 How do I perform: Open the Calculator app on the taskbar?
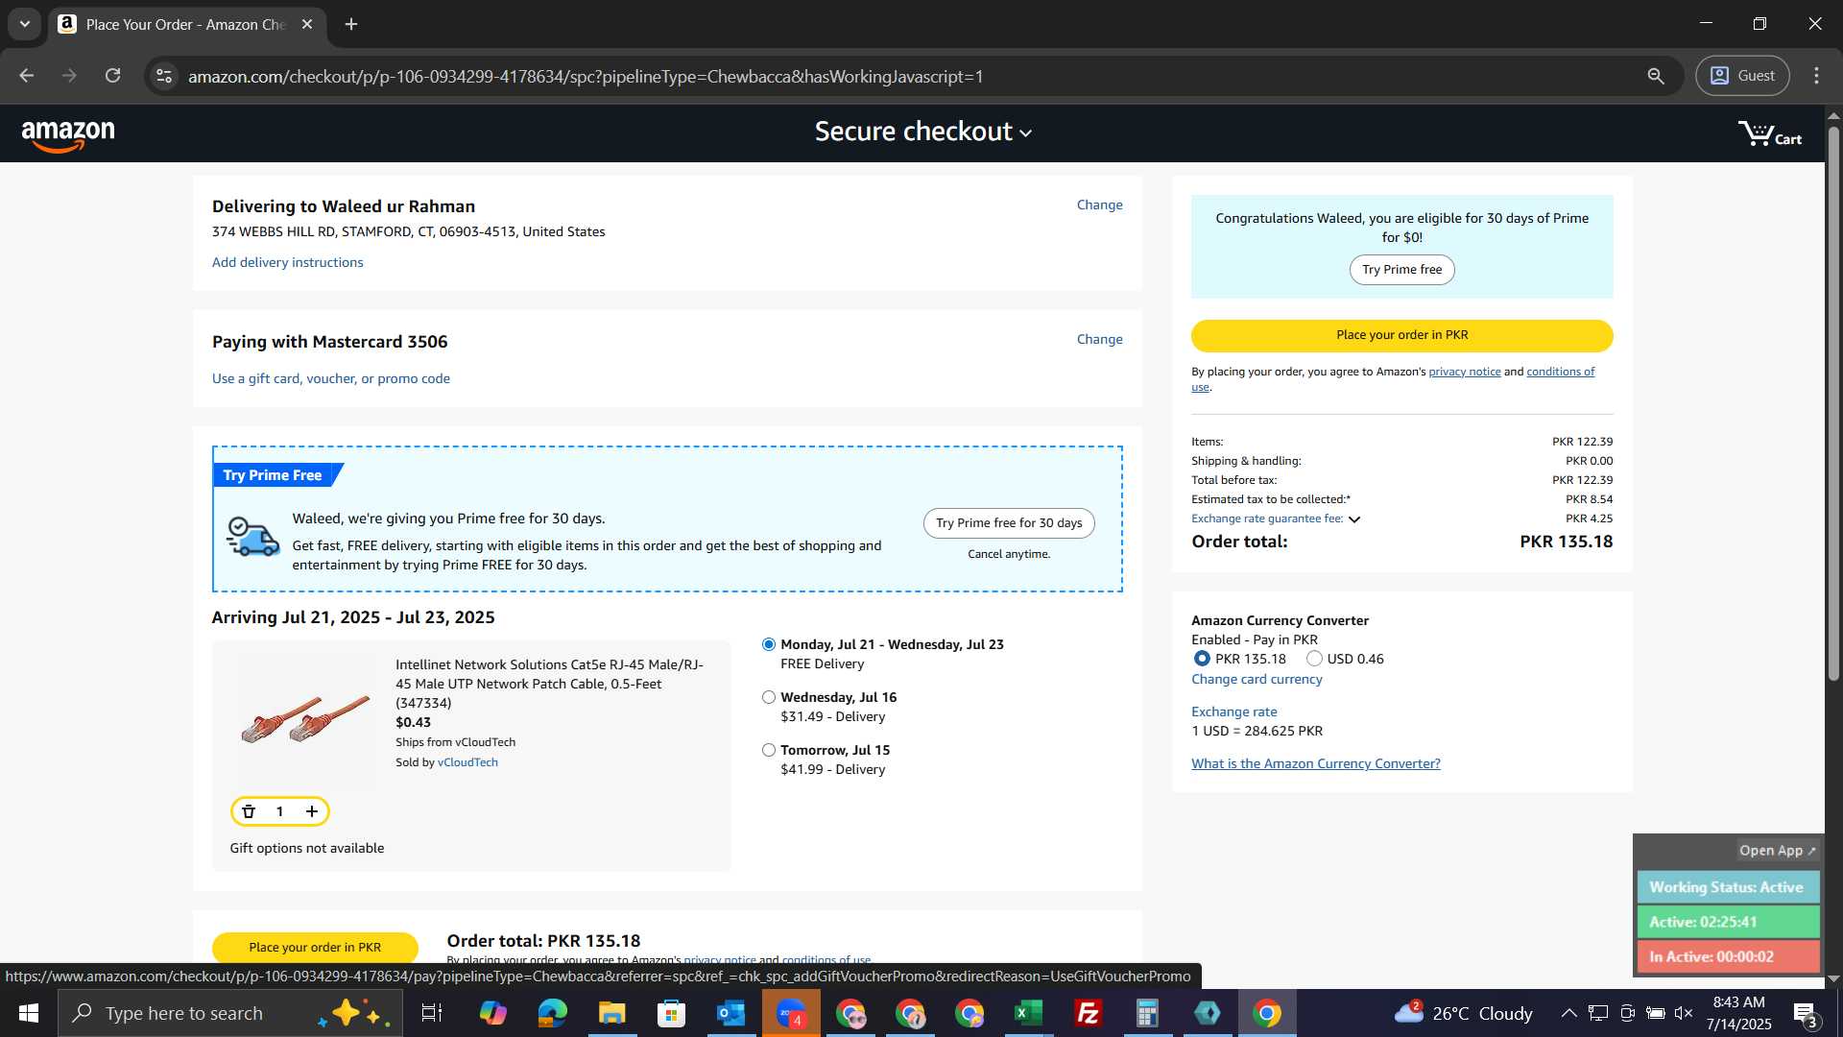coord(1148,1013)
